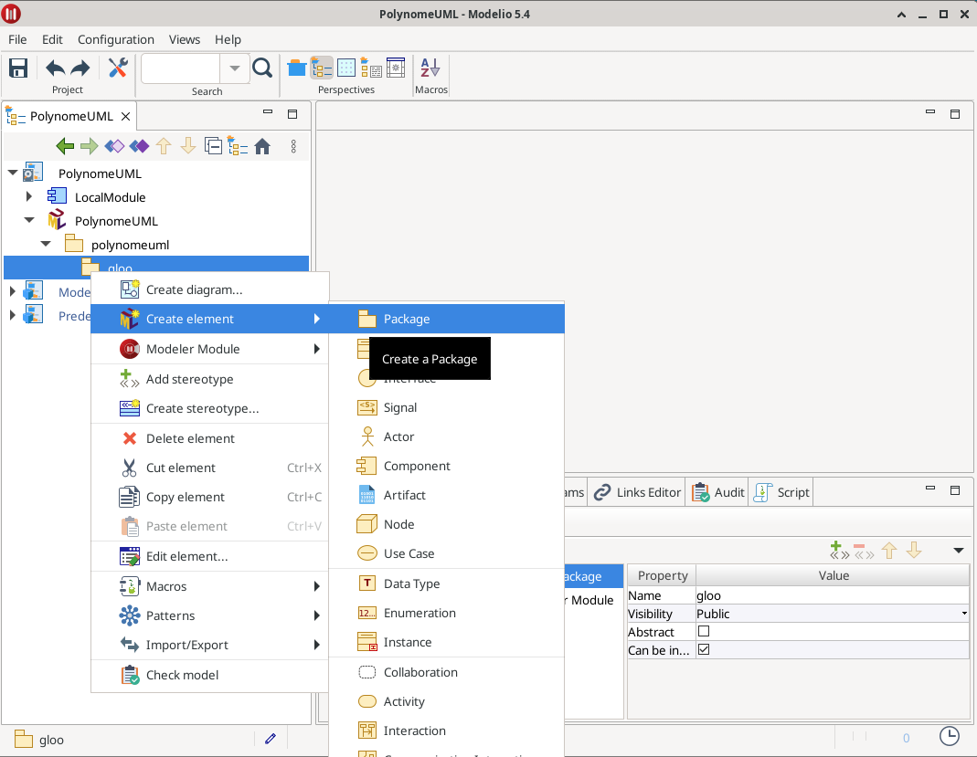Expand the LocalModule tree node
This screenshot has width=977, height=757.
(x=28, y=196)
